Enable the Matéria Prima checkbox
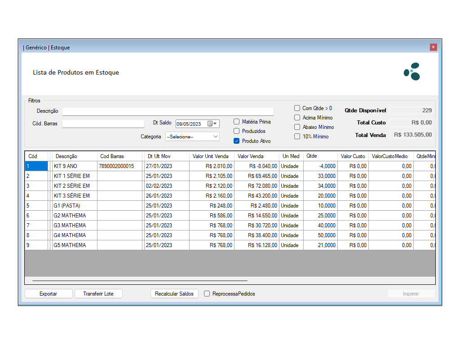 (x=237, y=122)
